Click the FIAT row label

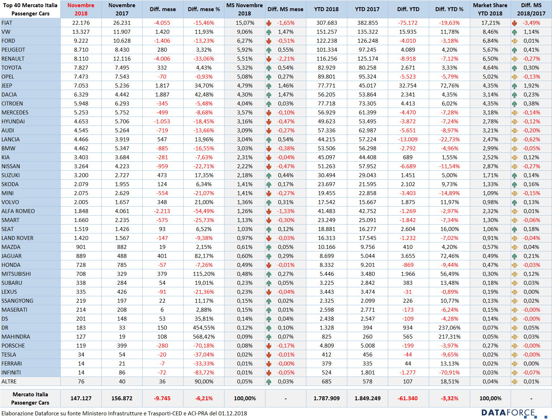pyautogui.click(x=7, y=23)
